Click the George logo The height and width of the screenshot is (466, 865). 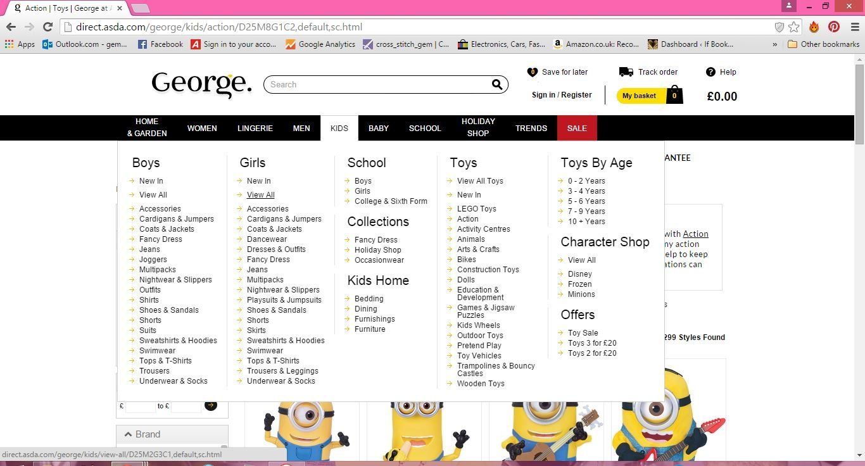pyautogui.click(x=201, y=84)
